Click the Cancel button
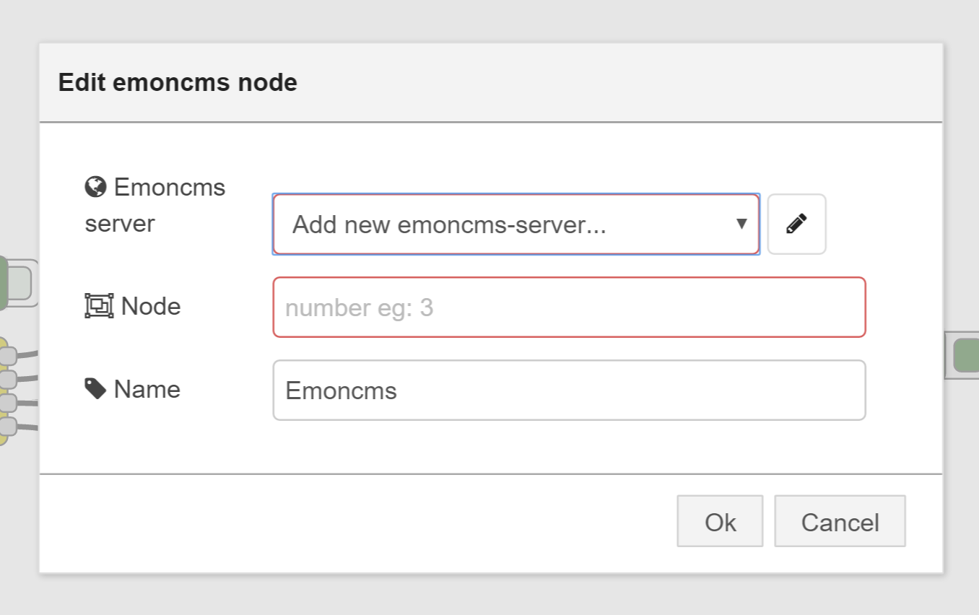 click(840, 521)
